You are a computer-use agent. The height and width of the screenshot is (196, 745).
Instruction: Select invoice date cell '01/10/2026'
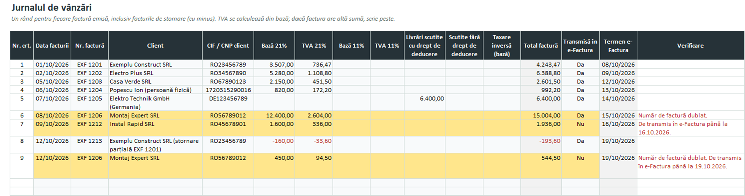(52, 64)
